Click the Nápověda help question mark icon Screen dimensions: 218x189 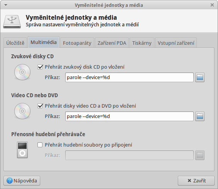coord(10,181)
